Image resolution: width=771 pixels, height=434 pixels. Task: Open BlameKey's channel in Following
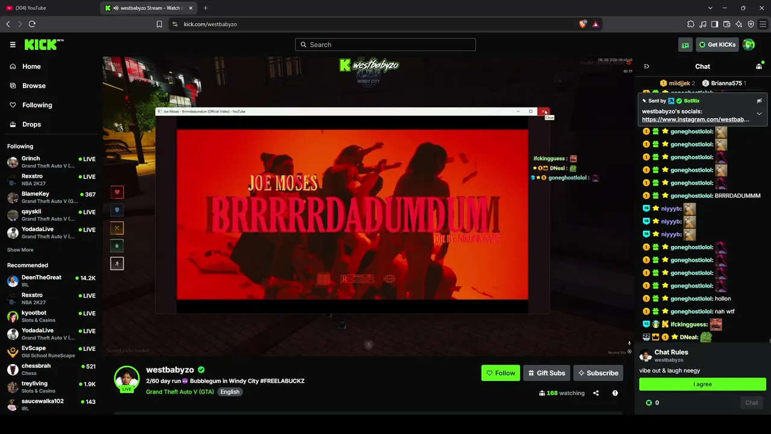(x=51, y=198)
